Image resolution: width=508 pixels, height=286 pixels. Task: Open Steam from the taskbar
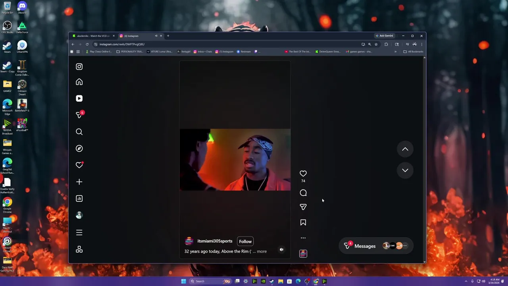[271, 281]
